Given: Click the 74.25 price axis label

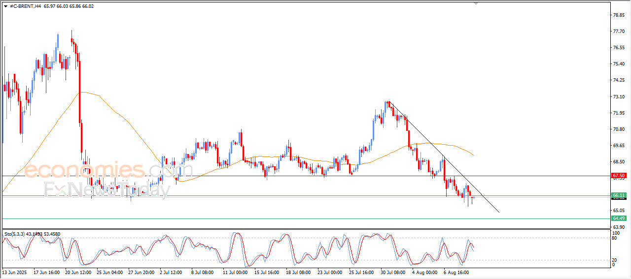Looking at the screenshot, I should pos(619,80).
